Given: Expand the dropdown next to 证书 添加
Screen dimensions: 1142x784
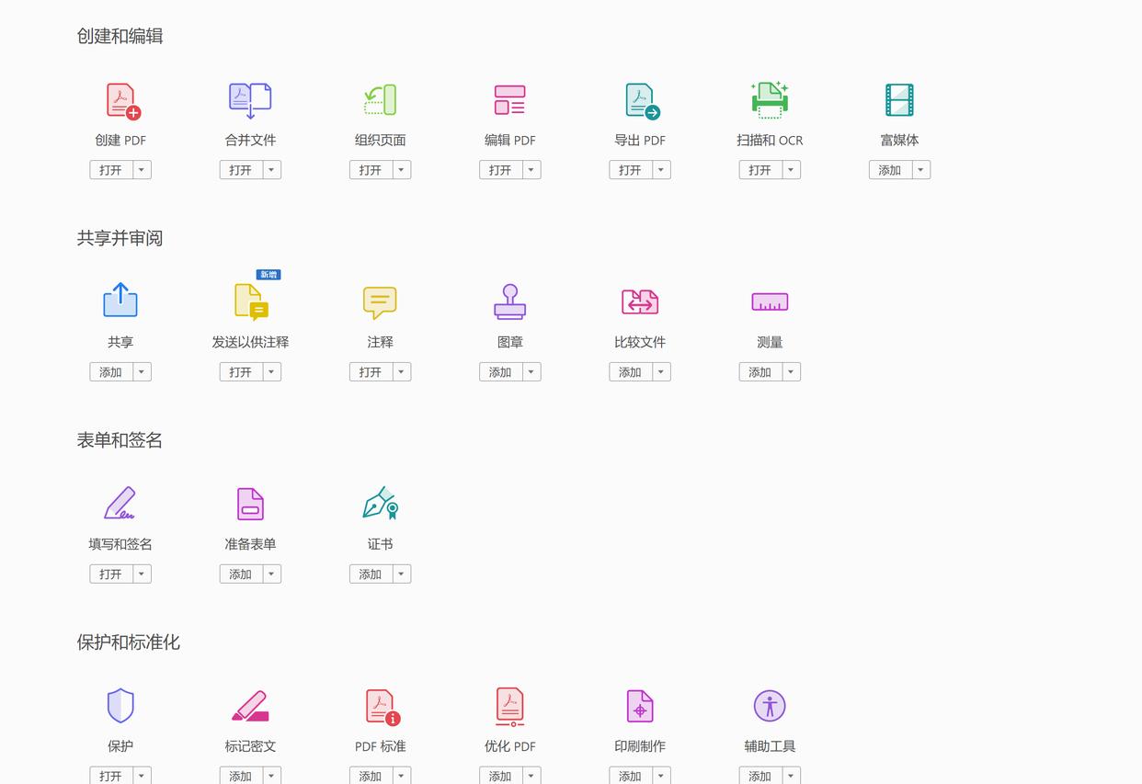Looking at the screenshot, I should [x=401, y=573].
